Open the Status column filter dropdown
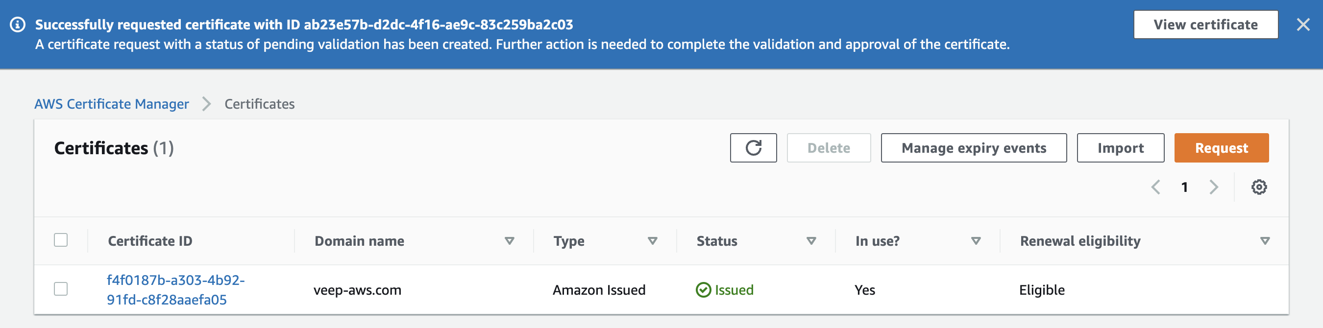1323x328 pixels. point(811,241)
